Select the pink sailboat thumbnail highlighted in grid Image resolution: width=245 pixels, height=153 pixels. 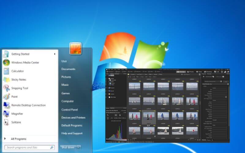click(x=148, y=116)
